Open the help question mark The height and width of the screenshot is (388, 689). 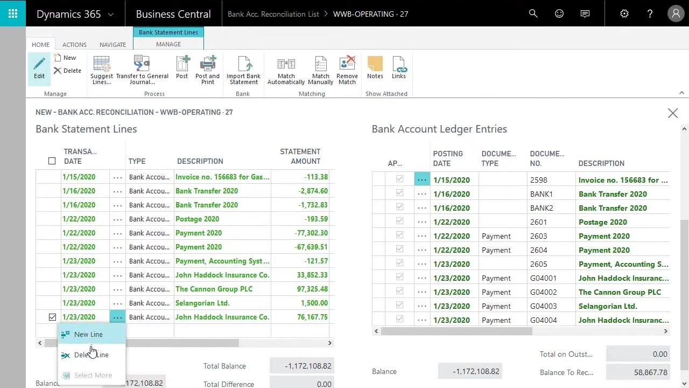pos(650,14)
